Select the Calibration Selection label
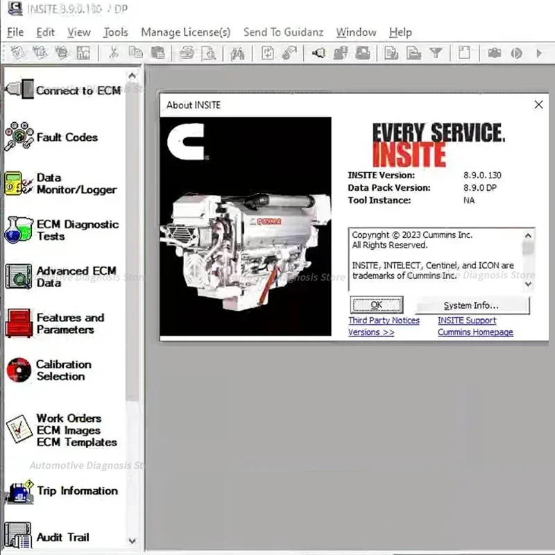Viewport: 555px width, 555px height. coord(64,370)
